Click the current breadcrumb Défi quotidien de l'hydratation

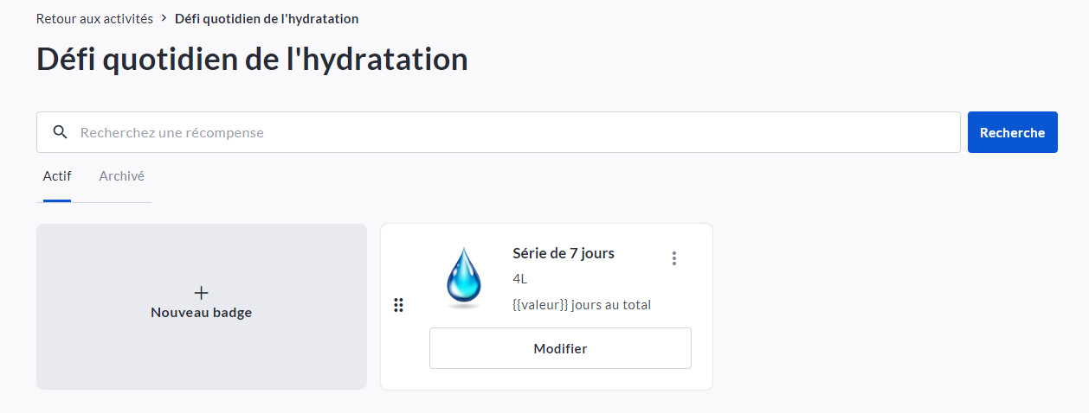point(267,18)
